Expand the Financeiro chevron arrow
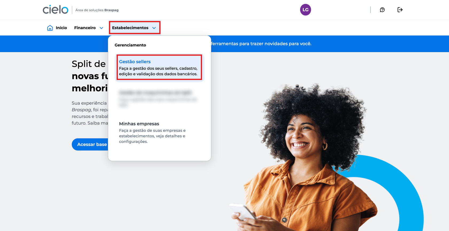The width and height of the screenshot is (449, 231). coord(101,28)
